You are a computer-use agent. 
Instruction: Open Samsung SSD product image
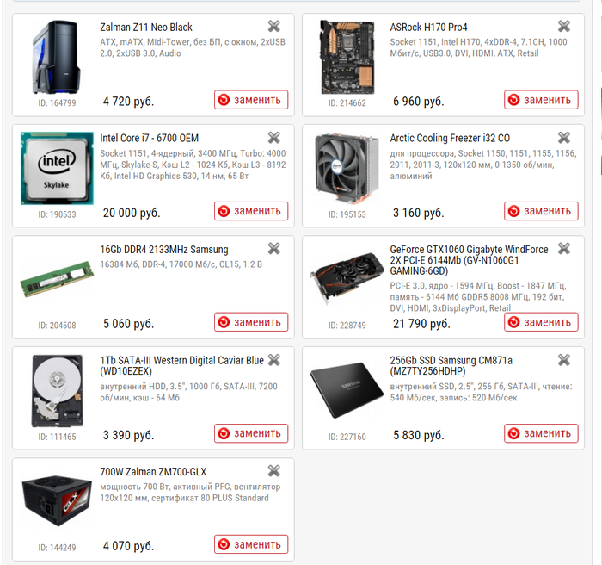347,390
